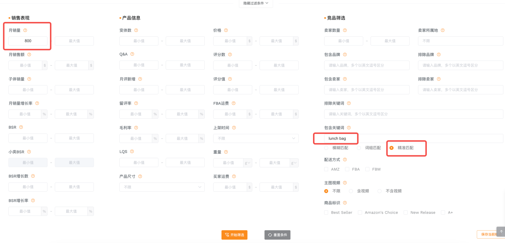Open the 卖家所属地 dropdown

pyautogui.click(x=460, y=41)
